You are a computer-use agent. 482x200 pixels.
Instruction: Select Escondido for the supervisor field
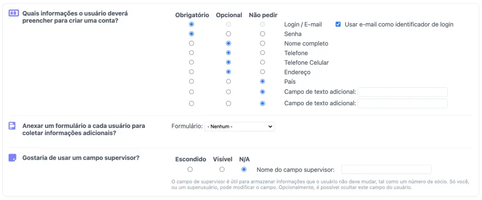(190, 170)
